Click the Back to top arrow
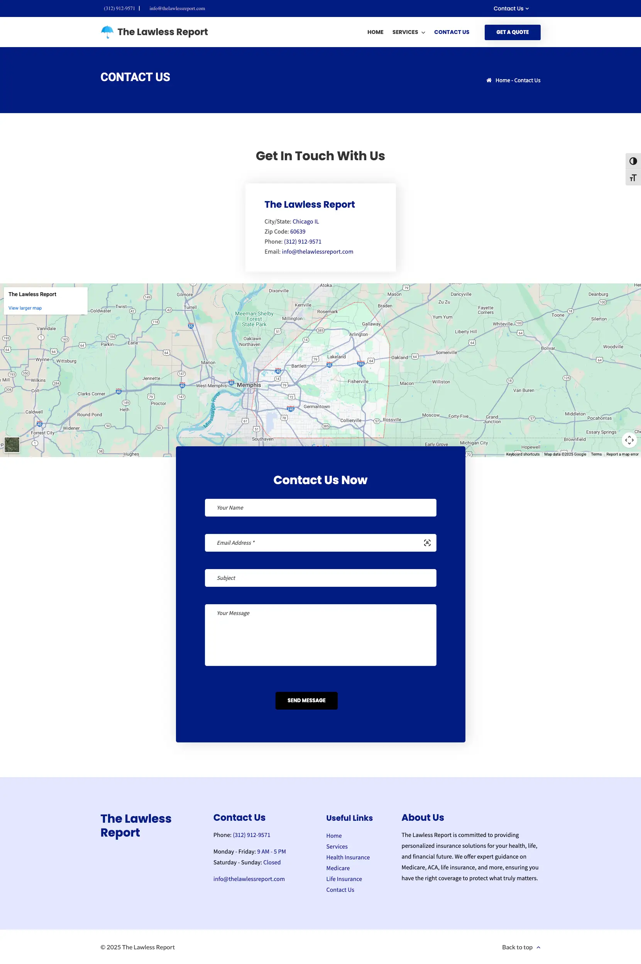Viewport: 641px width, 964px height. (x=538, y=947)
